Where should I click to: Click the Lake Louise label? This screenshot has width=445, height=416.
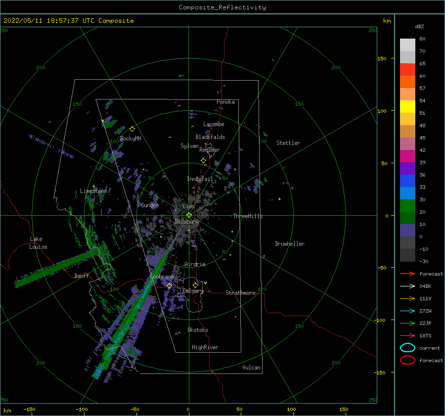tap(38, 243)
